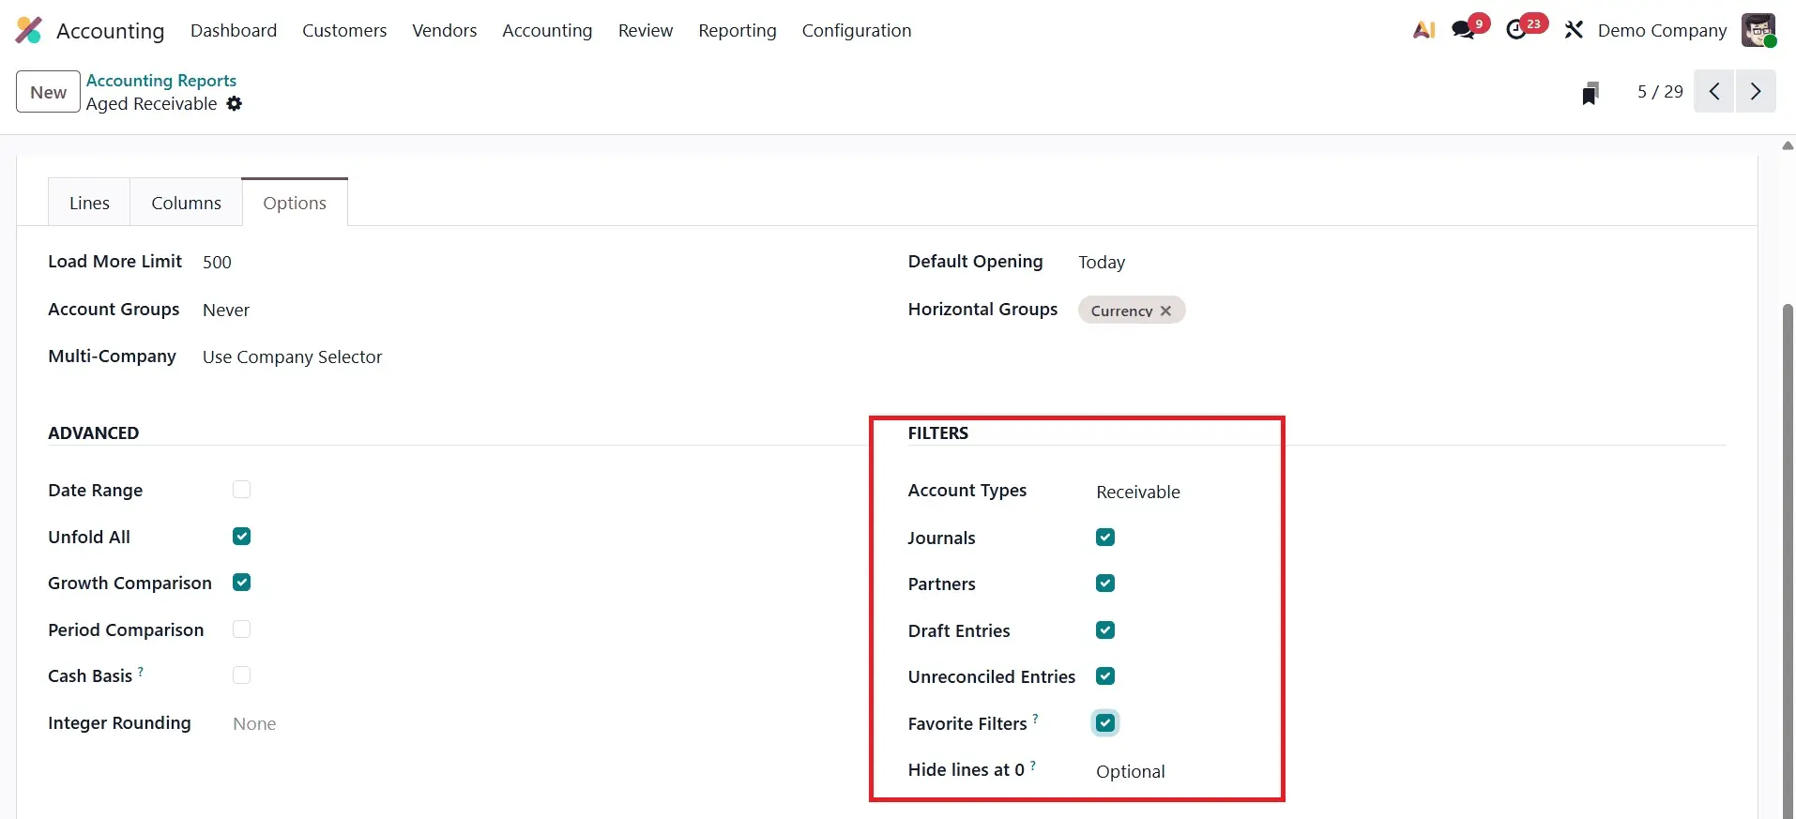Disable the Favorite Filters checkbox
1796x819 pixels.
[1105, 723]
